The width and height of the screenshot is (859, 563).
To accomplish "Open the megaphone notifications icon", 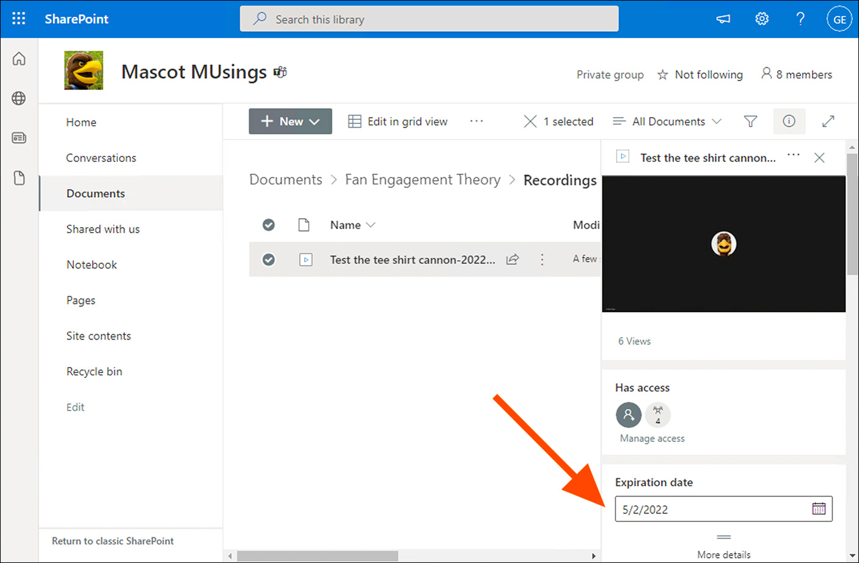I will [723, 19].
